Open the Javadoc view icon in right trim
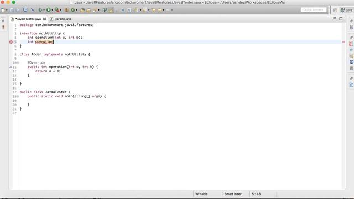 [x=351, y=50]
